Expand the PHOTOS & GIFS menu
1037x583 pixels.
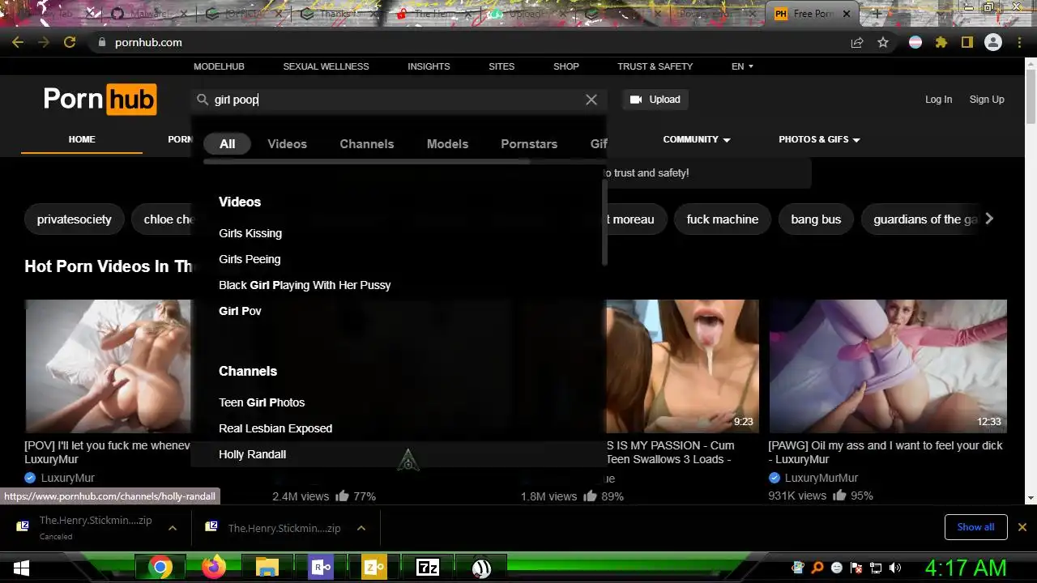point(819,139)
